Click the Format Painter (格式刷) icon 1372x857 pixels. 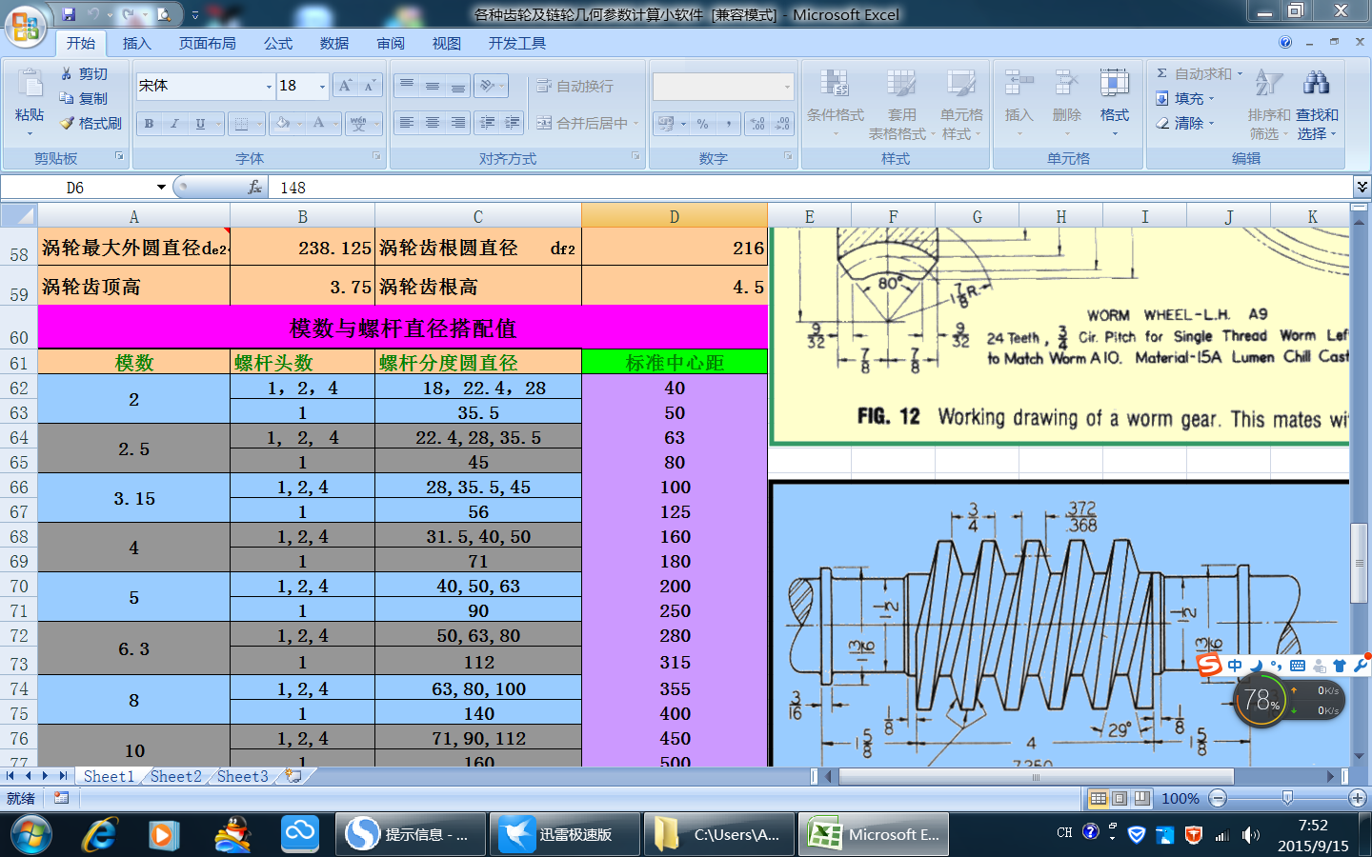tap(67, 124)
